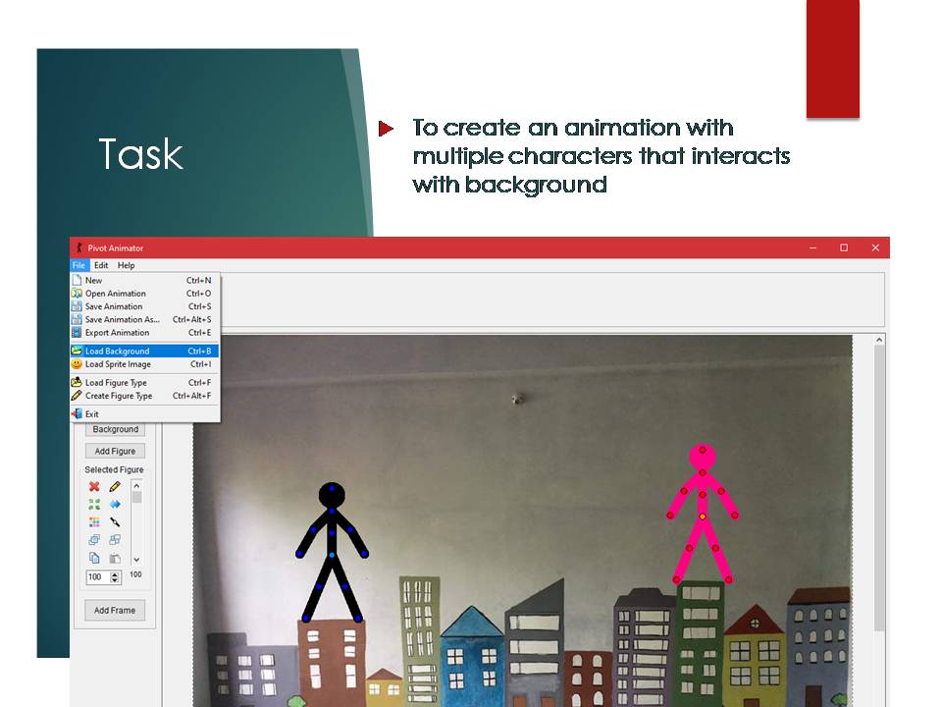Choose Load Background from File menu
Viewport: 942px width, 707px height.
[145, 352]
